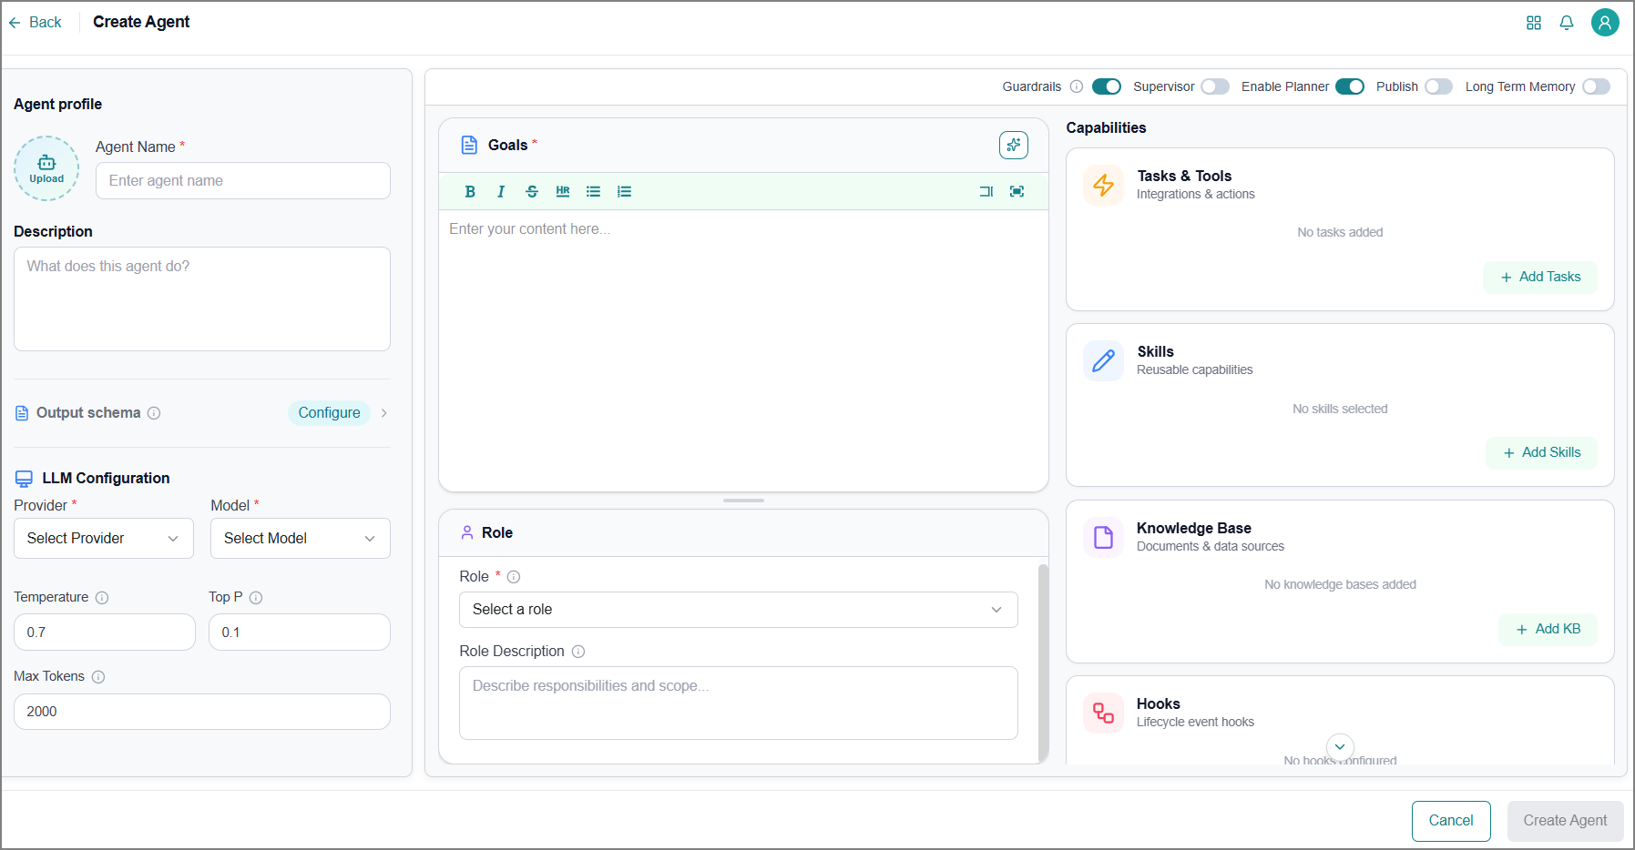Expand Output schema with the chevron arrow
The height and width of the screenshot is (850, 1635).
384,413
